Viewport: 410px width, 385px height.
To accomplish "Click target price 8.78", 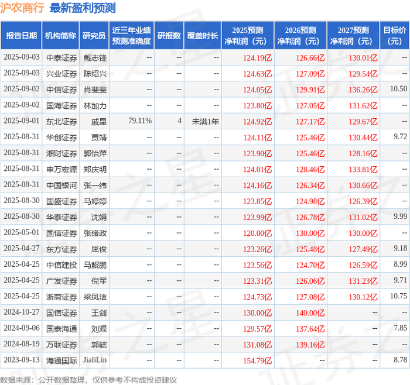I will coord(400,360).
